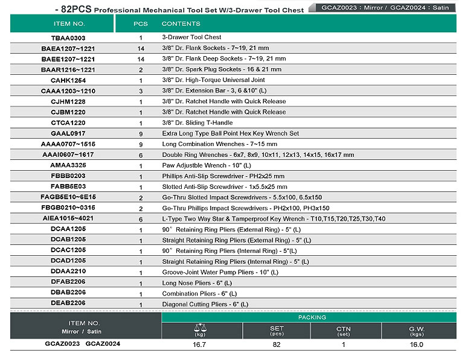The width and height of the screenshot is (471, 356).
Task: Select item number AMAA3325
Action: (68, 165)
